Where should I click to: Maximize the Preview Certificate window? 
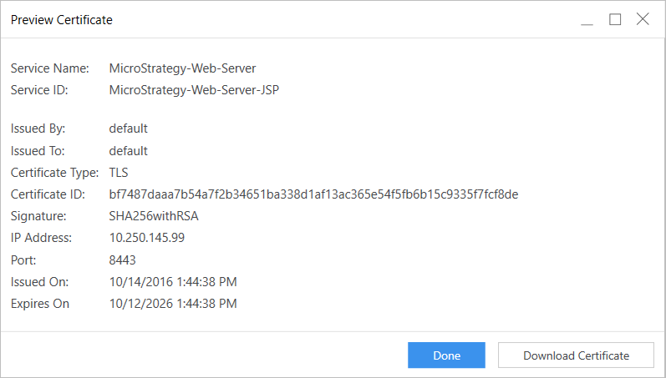(615, 19)
